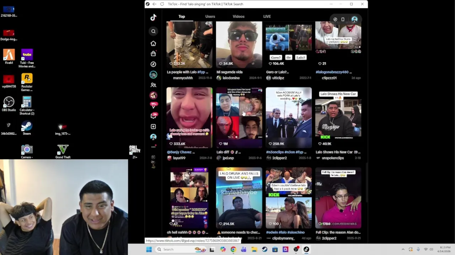Open TikTok search in the sidebar

(153, 32)
